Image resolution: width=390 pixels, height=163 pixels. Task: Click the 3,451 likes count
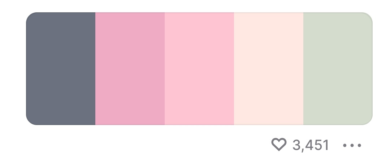coord(311,145)
